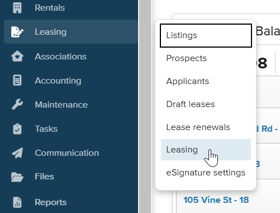Open eSignature settings from the submenu
The height and width of the screenshot is (213, 280).
206,173
